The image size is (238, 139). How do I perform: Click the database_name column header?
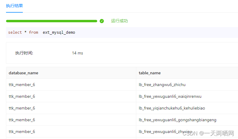[x=71, y=73]
